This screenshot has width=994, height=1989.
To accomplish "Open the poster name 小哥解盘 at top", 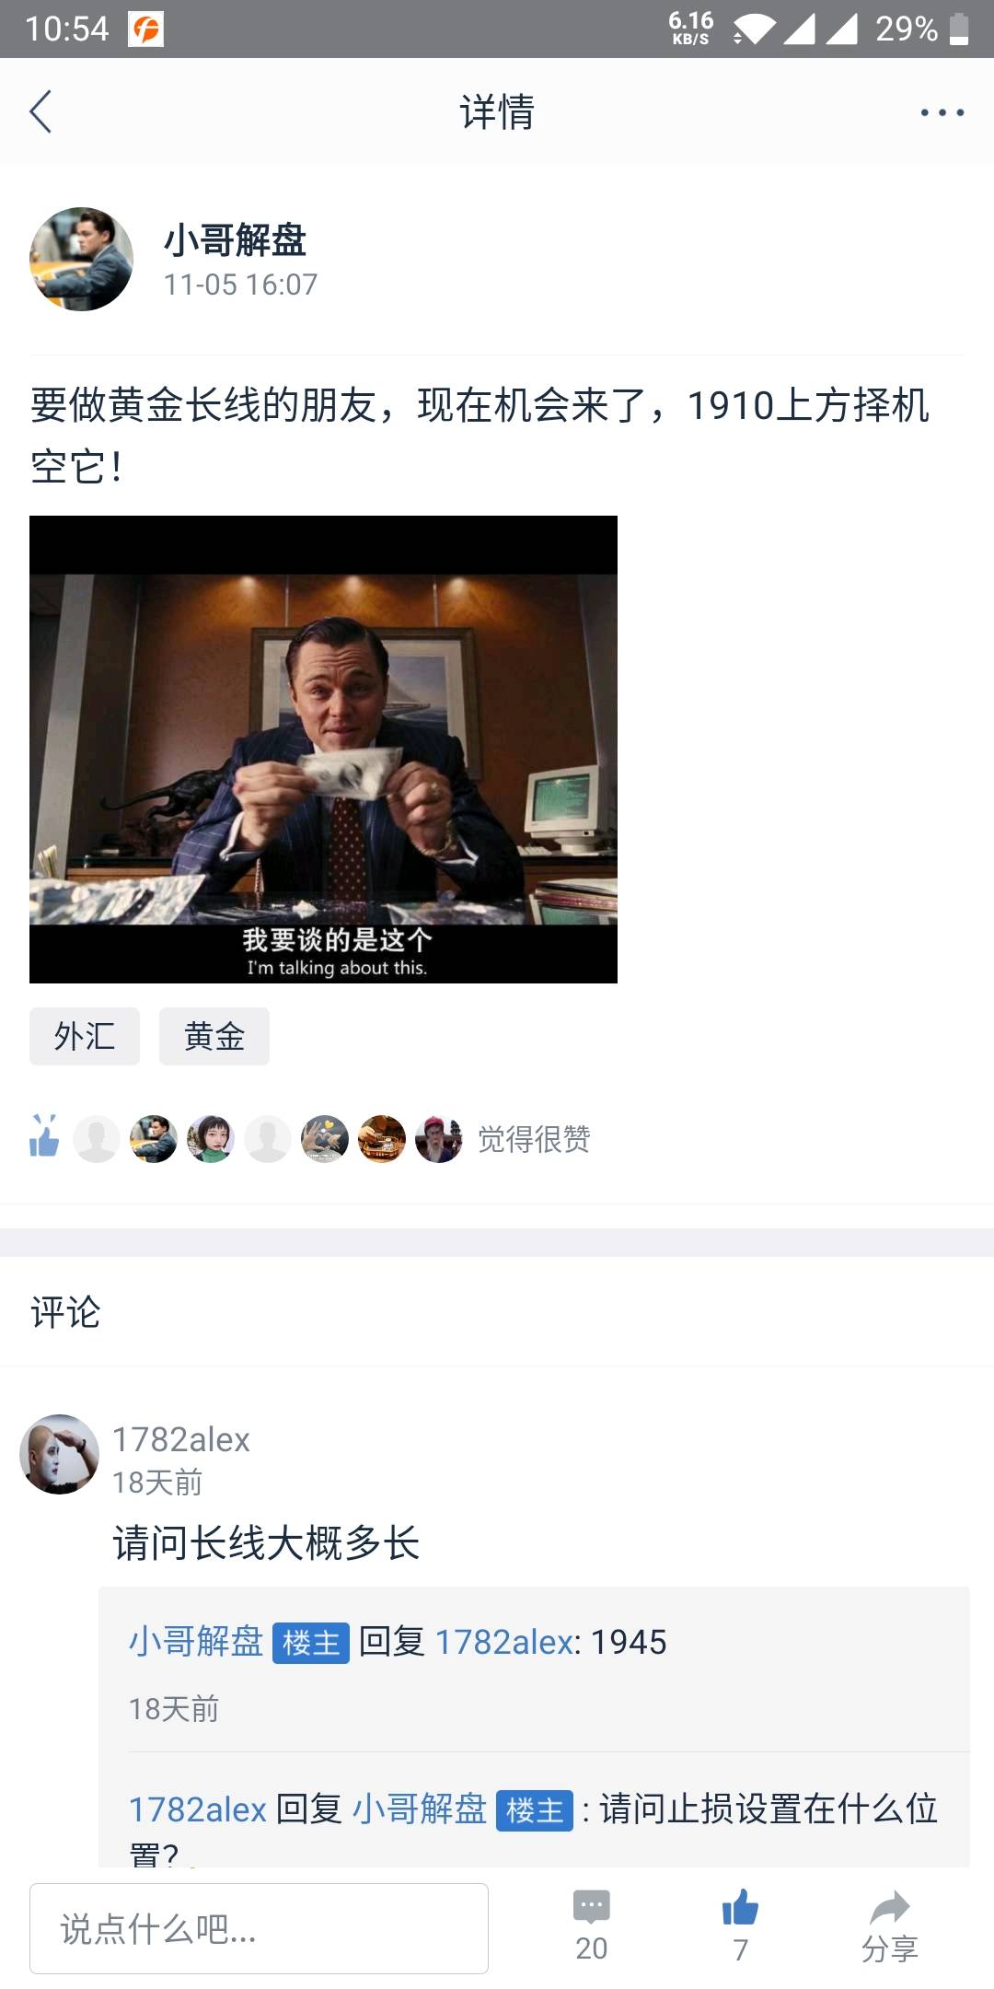I will [236, 240].
